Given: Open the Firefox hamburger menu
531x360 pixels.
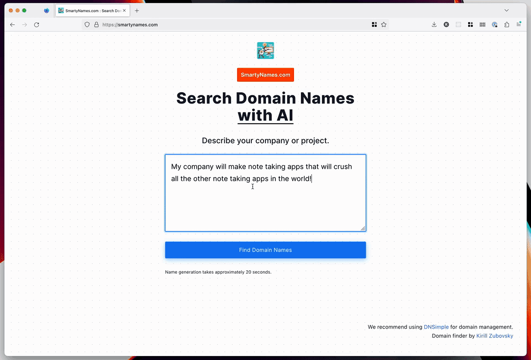Looking at the screenshot, I should (x=519, y=25).
